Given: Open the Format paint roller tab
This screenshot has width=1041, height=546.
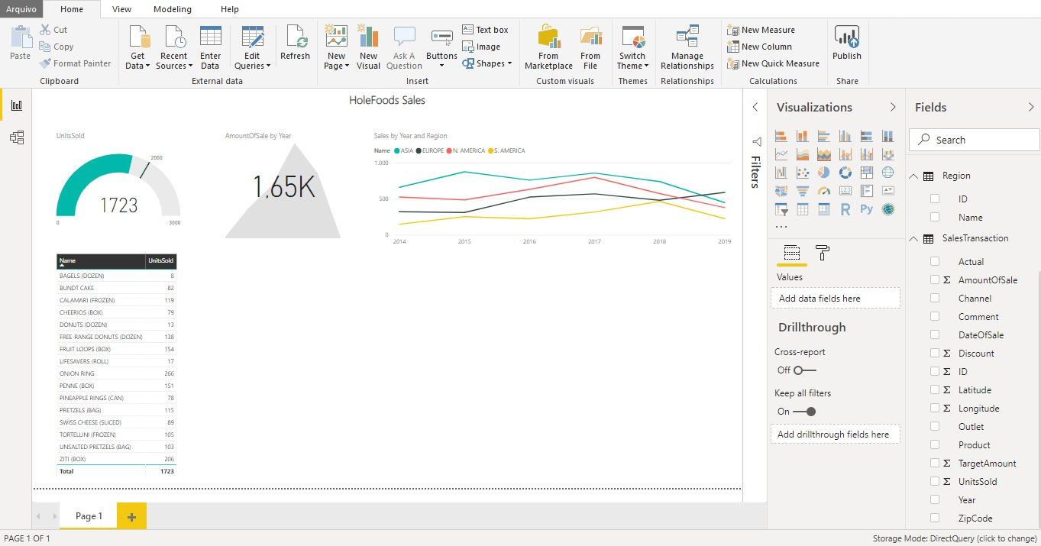Looking at the screenshot, I should pos(823,253).
